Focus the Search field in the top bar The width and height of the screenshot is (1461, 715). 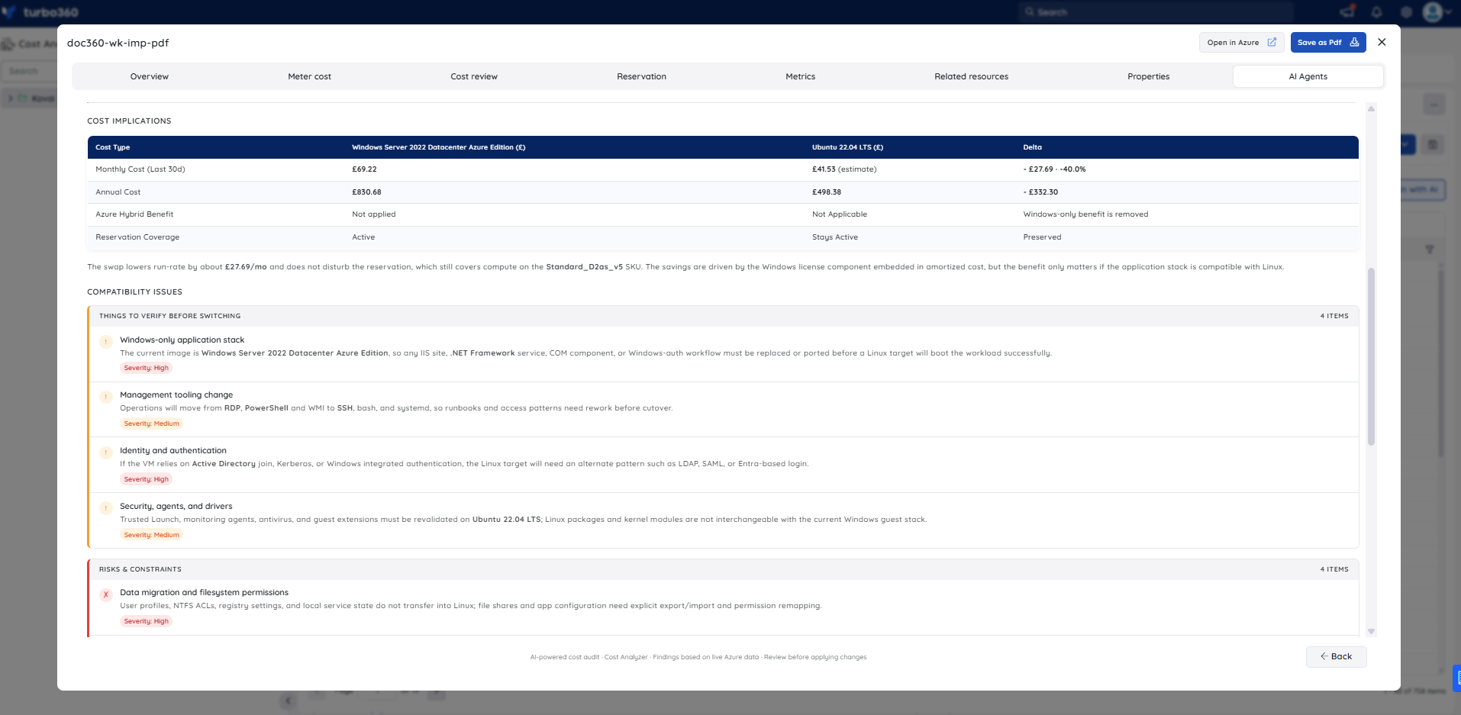(x=1156, y=12)
